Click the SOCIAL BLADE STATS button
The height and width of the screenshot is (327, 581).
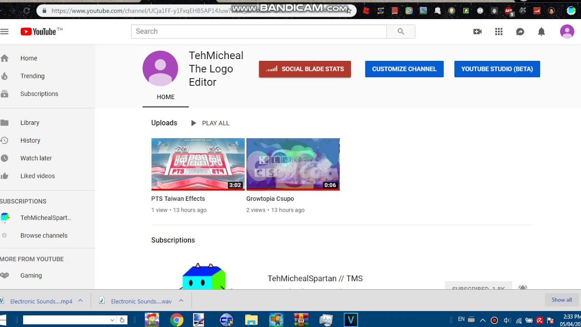[305, 69]
